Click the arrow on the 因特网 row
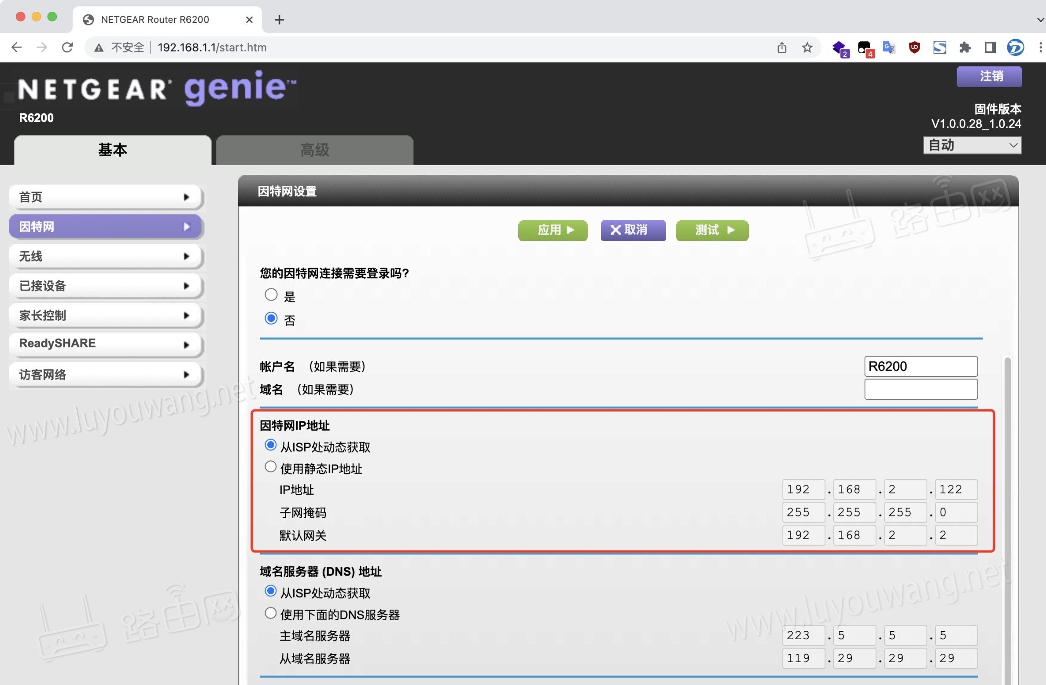This screenshot has width=1046, height=685. 187,226
